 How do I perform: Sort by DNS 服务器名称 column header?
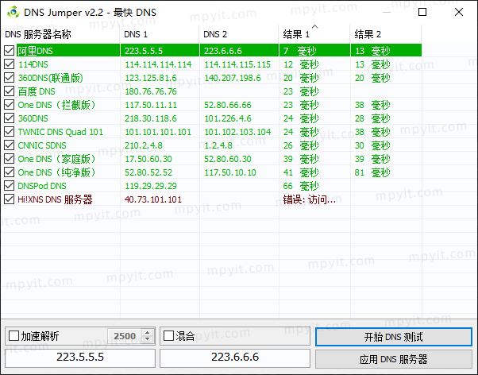[x=60, y=34]
